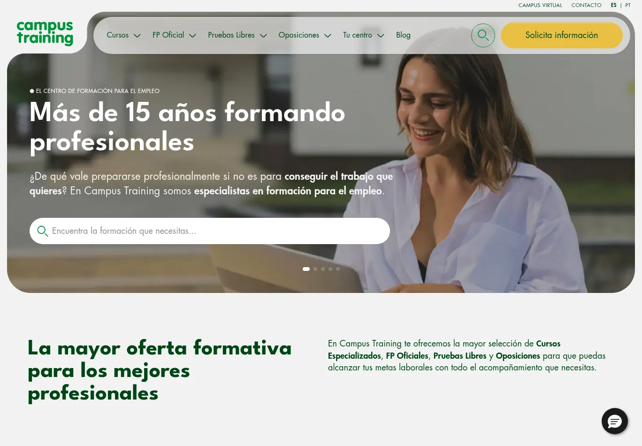642x446 pixels.
Task: Expand the Oposiciones menu chevron
Action: tap(328, 35)
